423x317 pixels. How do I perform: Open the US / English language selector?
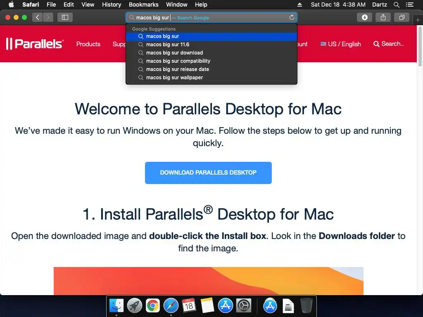click(x=340, y=44)
